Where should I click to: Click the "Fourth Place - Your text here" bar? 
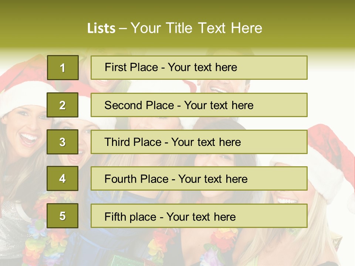(199, 179)
